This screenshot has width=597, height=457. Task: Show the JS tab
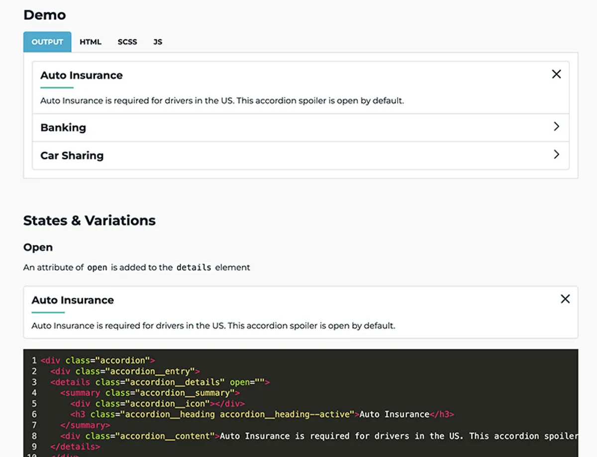pos(158,42)
